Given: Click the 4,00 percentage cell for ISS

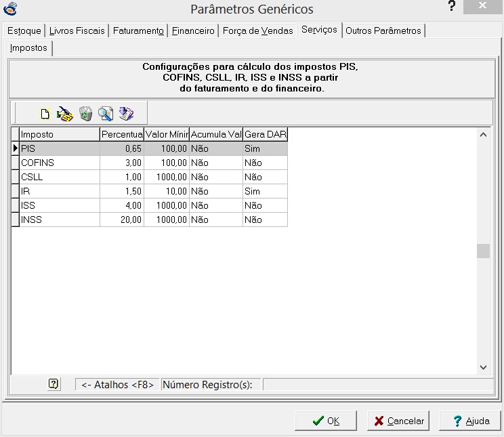Looking at the screenshot, I should (x=122, y=205).
